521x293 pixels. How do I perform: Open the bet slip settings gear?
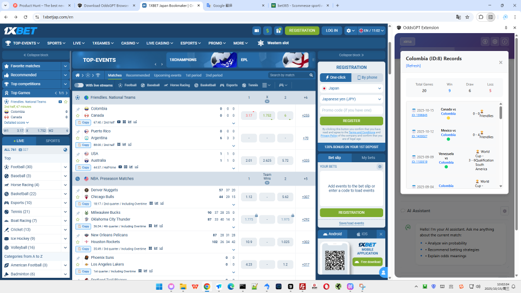click(x=380, y=167)
